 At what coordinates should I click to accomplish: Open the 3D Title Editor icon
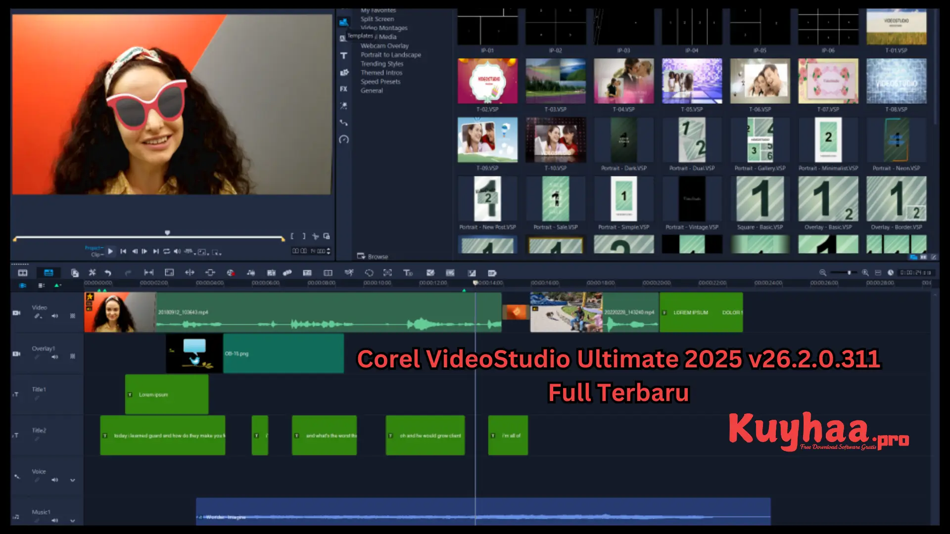[x=408, y=273]
